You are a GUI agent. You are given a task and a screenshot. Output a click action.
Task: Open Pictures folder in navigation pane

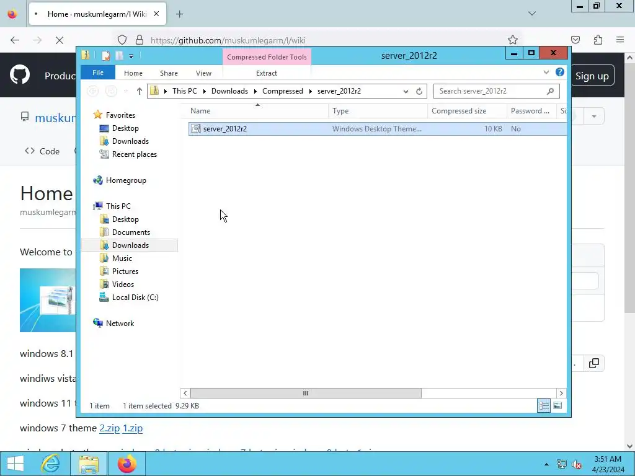click(x=125, y=271)
